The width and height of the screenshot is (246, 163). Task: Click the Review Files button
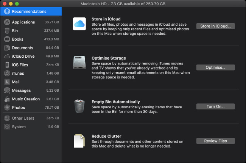[216, 141]
